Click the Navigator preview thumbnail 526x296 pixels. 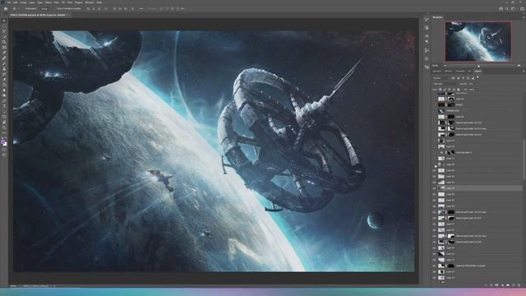(478, 42)
